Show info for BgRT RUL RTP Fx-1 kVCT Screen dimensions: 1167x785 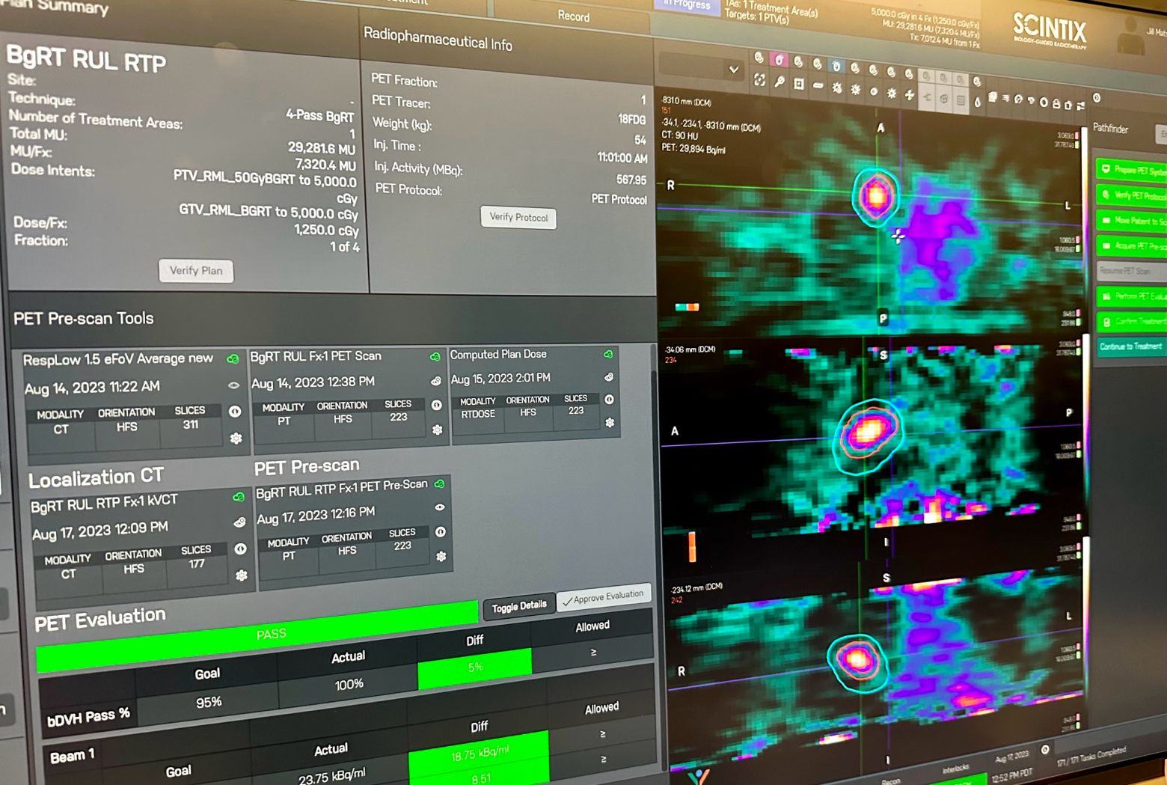click(240, 549)
